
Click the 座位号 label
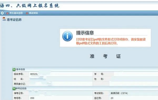[x=98, y=98]
